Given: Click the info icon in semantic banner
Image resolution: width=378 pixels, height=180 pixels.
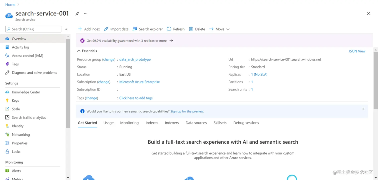Looking at the screenshot, I should pos(82,111).
